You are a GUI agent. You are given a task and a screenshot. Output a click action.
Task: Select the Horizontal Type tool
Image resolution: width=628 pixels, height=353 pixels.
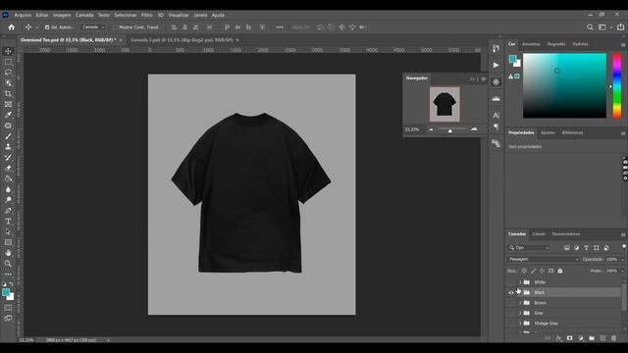point(8,221)
